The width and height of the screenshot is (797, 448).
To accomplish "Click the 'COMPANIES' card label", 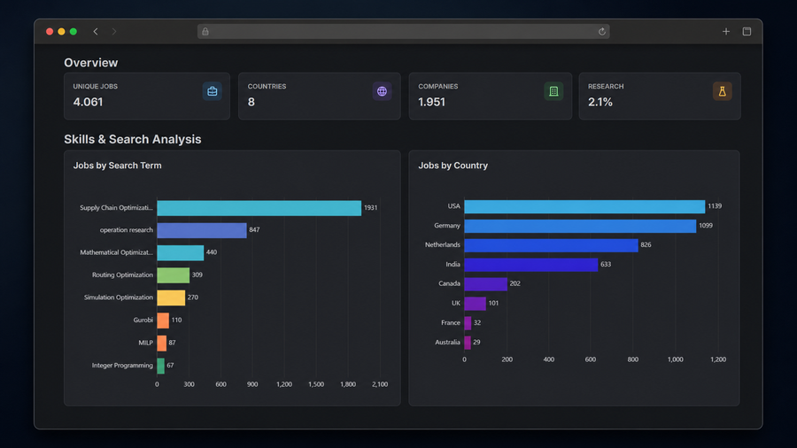I will (x=438, y=87).
